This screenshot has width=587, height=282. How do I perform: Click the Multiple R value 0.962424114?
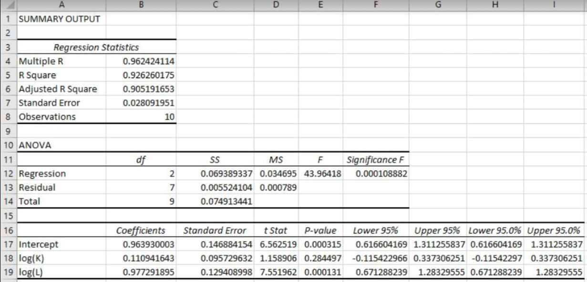[x=148, y=61]
